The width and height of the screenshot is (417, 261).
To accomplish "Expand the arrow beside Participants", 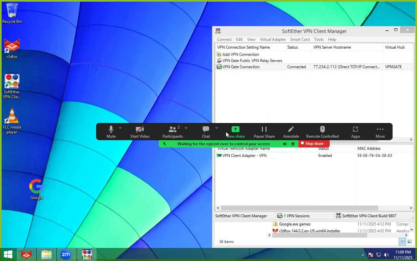I will click(186, 128).
